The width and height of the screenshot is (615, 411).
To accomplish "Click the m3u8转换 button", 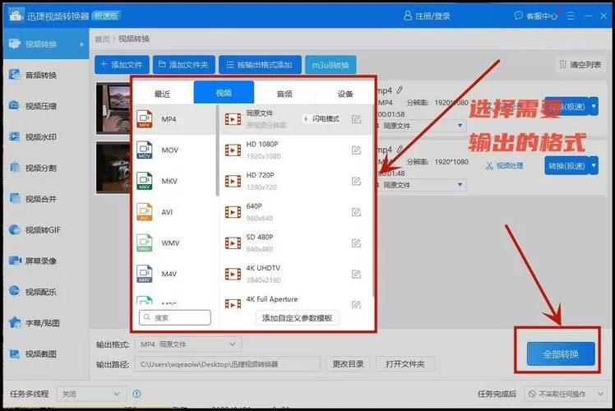I will pyautogui.click(x=331, y=65).
